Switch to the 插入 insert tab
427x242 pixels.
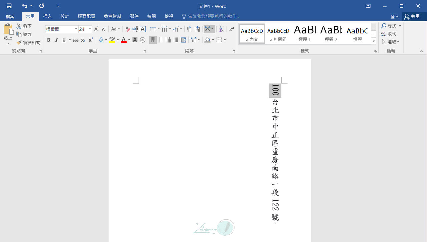(x=48, y=16)
